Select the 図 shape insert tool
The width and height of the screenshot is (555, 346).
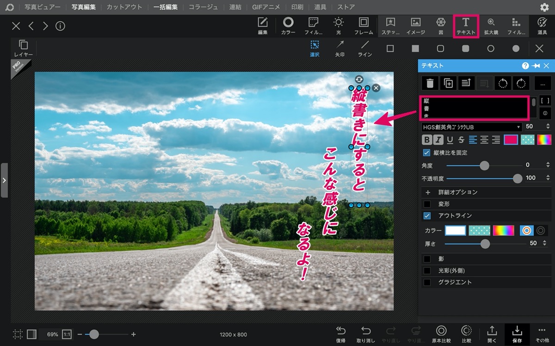click(x=441, y=26)
